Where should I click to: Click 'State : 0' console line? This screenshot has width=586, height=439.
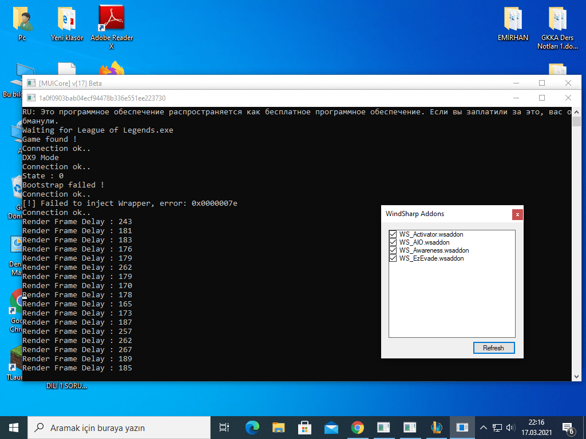point(43,176)
